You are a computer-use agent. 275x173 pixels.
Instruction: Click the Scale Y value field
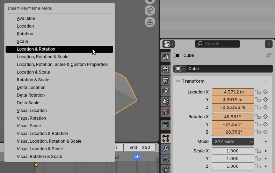[233, 159]
